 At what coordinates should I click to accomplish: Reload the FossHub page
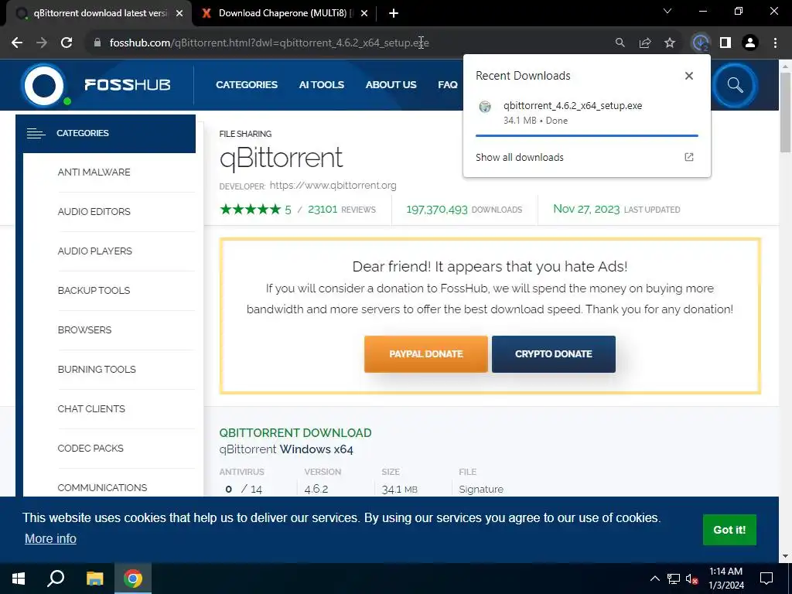click(x=67, y=43)
